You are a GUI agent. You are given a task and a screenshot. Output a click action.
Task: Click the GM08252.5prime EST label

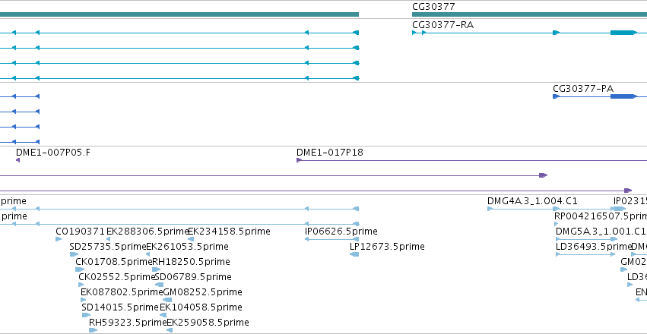(x=202, y=292)
